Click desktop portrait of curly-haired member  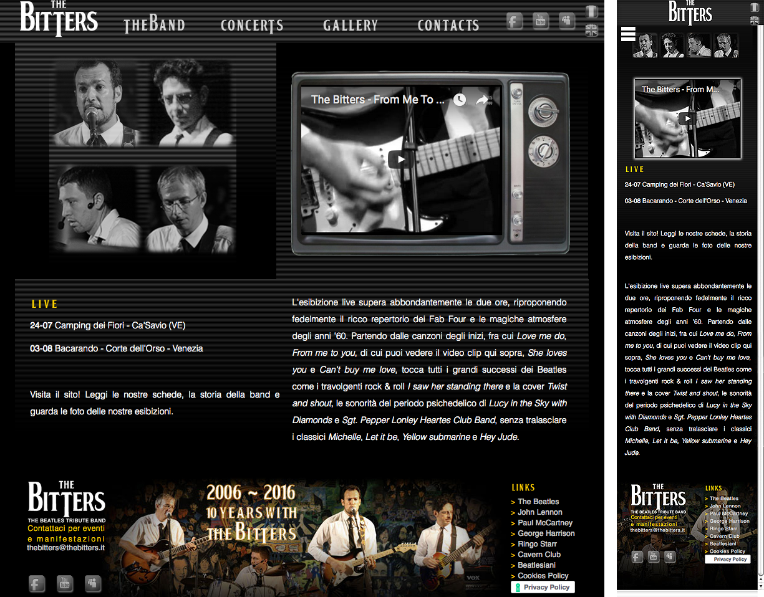(189, 103)
